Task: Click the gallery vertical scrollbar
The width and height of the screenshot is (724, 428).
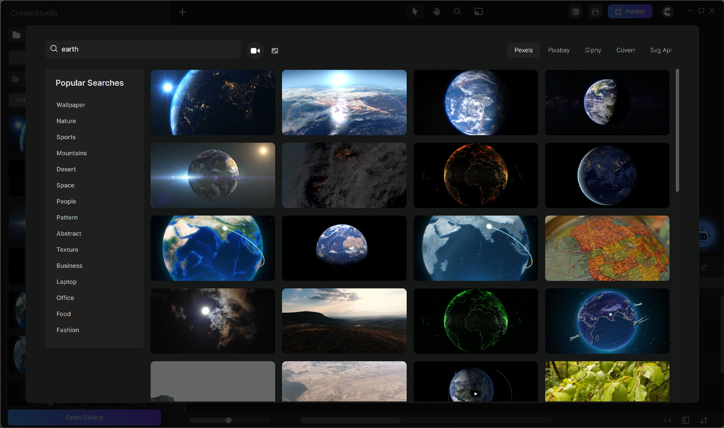Action: (677, 130)
